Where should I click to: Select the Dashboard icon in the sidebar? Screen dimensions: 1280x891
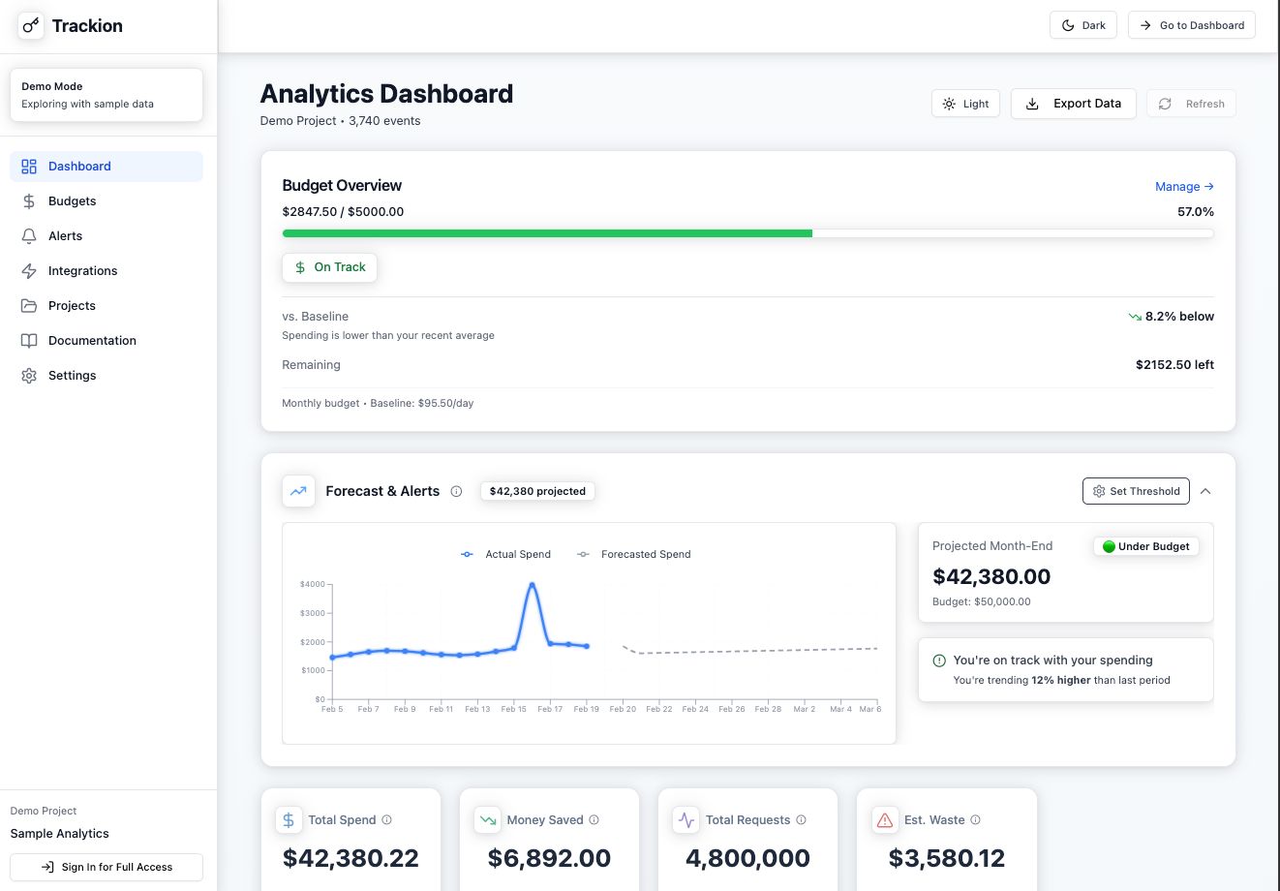pos(29,166)
